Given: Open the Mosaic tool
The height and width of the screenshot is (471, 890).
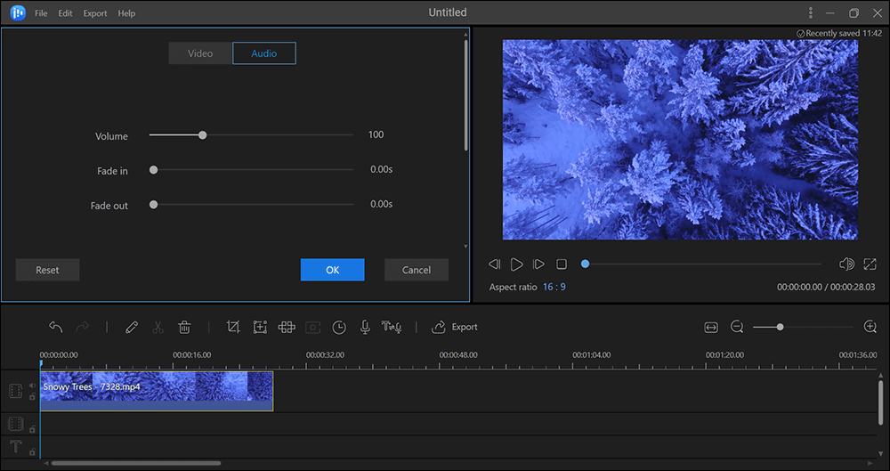Looking at the screenshot, I should (287, 327).
